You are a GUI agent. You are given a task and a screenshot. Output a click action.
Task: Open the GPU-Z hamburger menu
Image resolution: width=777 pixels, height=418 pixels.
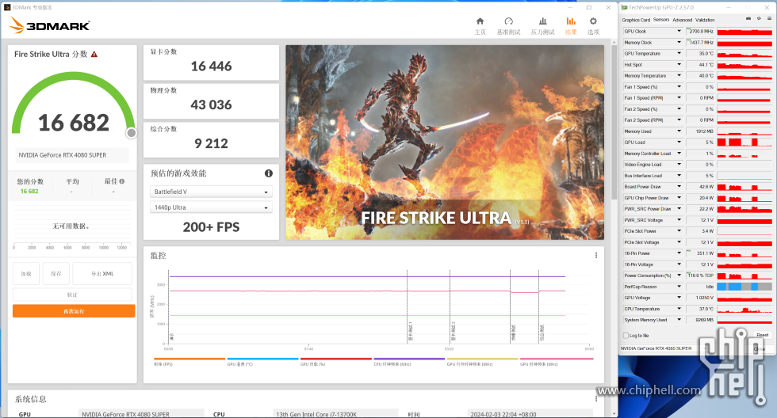coord(769,19)
